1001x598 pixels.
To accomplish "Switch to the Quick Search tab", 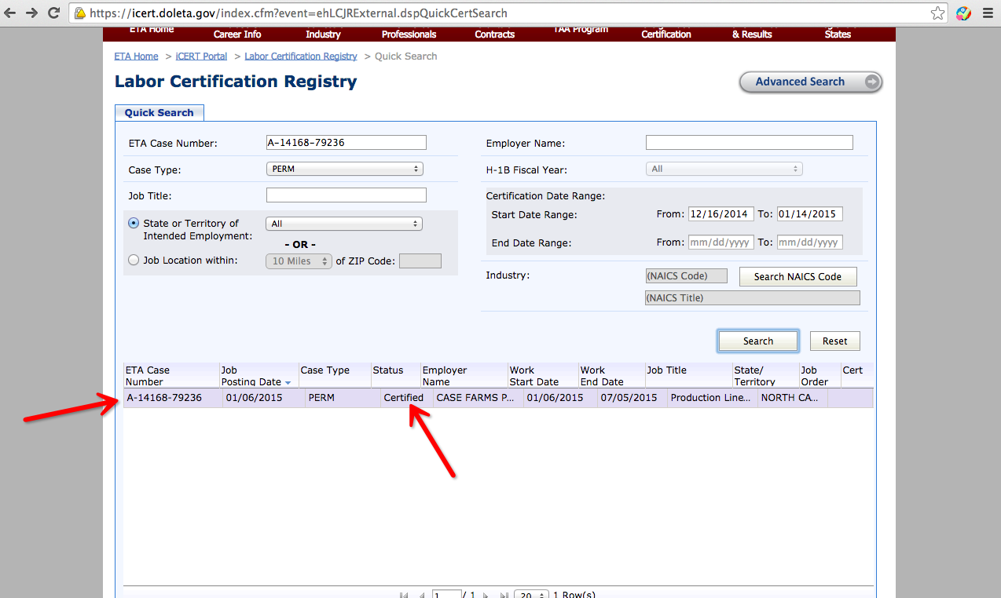I will [159, 113].
